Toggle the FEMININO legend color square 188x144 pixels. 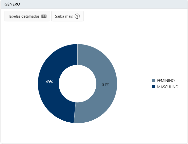point(153,80)
